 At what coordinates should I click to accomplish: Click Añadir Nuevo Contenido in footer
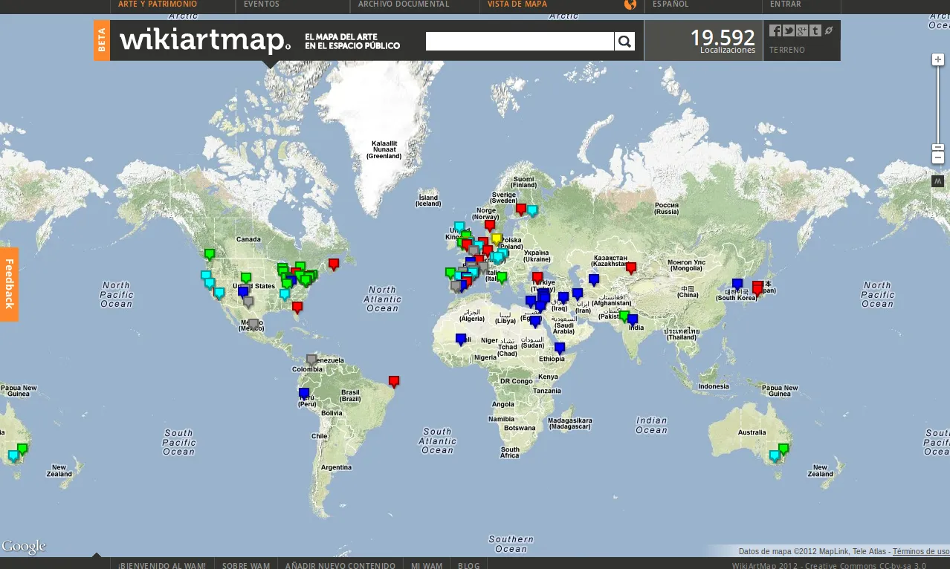(x=340, y=565)
